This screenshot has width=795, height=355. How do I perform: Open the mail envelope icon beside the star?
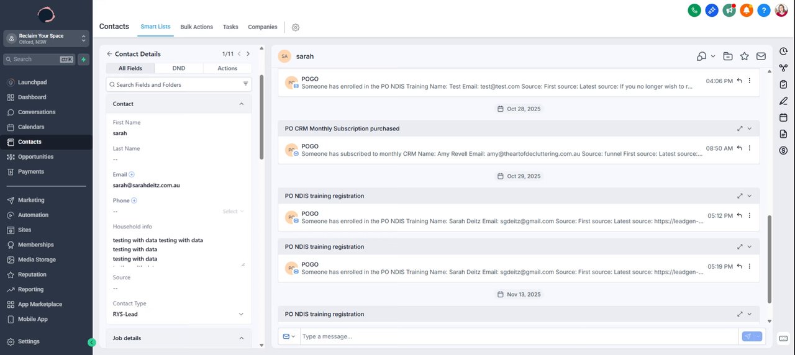tap(761, 56)
